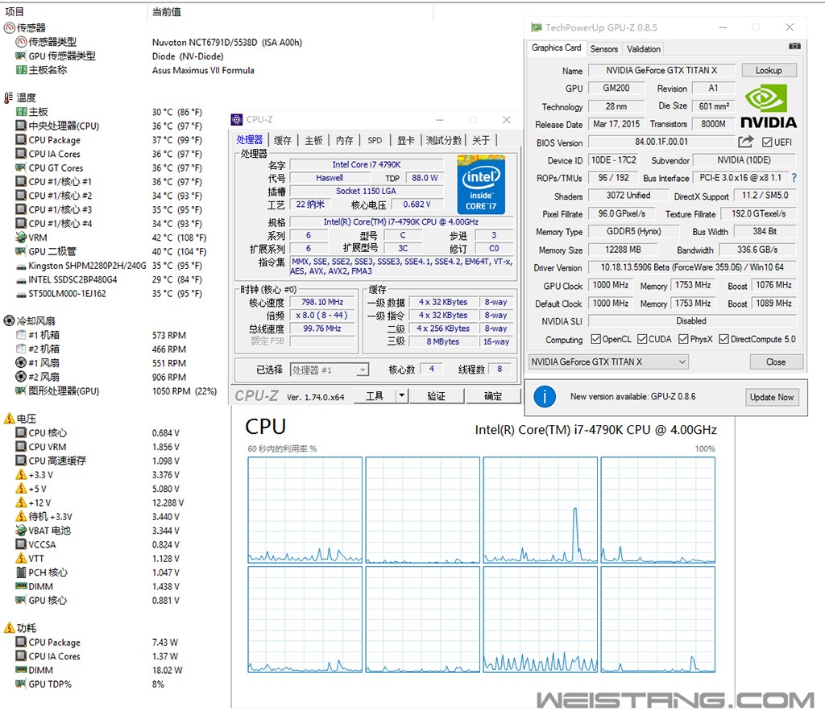Click the #1 风扇 fan icon

point(21,363)
